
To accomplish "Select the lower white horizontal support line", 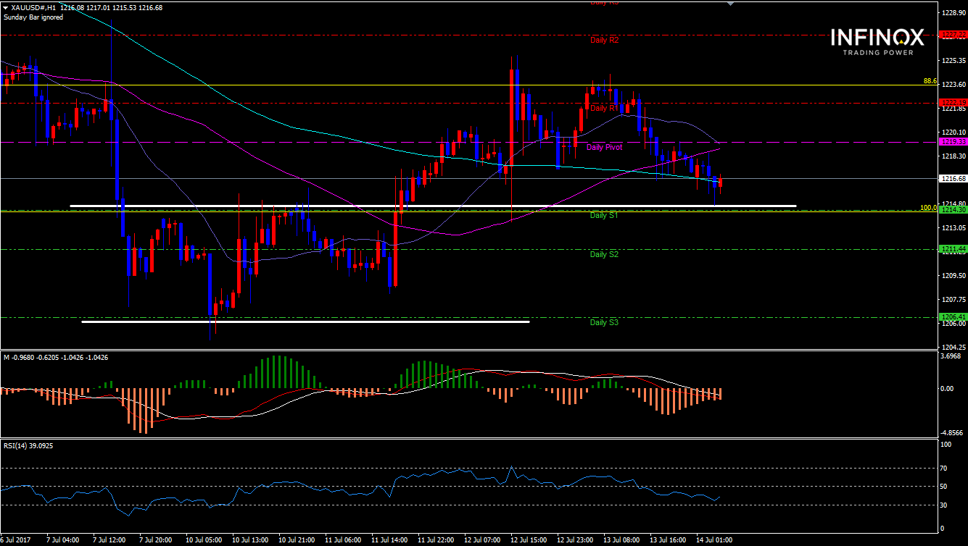I will click(305, 322).
